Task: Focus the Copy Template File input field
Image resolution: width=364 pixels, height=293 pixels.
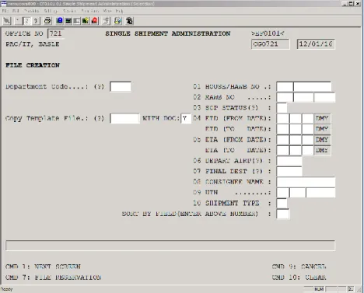Action: [x=124, y=118]
